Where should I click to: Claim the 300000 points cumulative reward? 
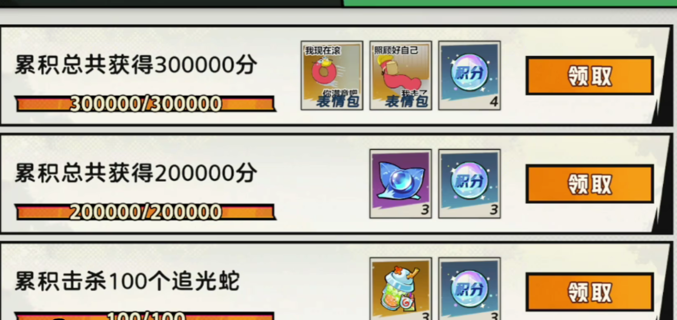point(590,76)
